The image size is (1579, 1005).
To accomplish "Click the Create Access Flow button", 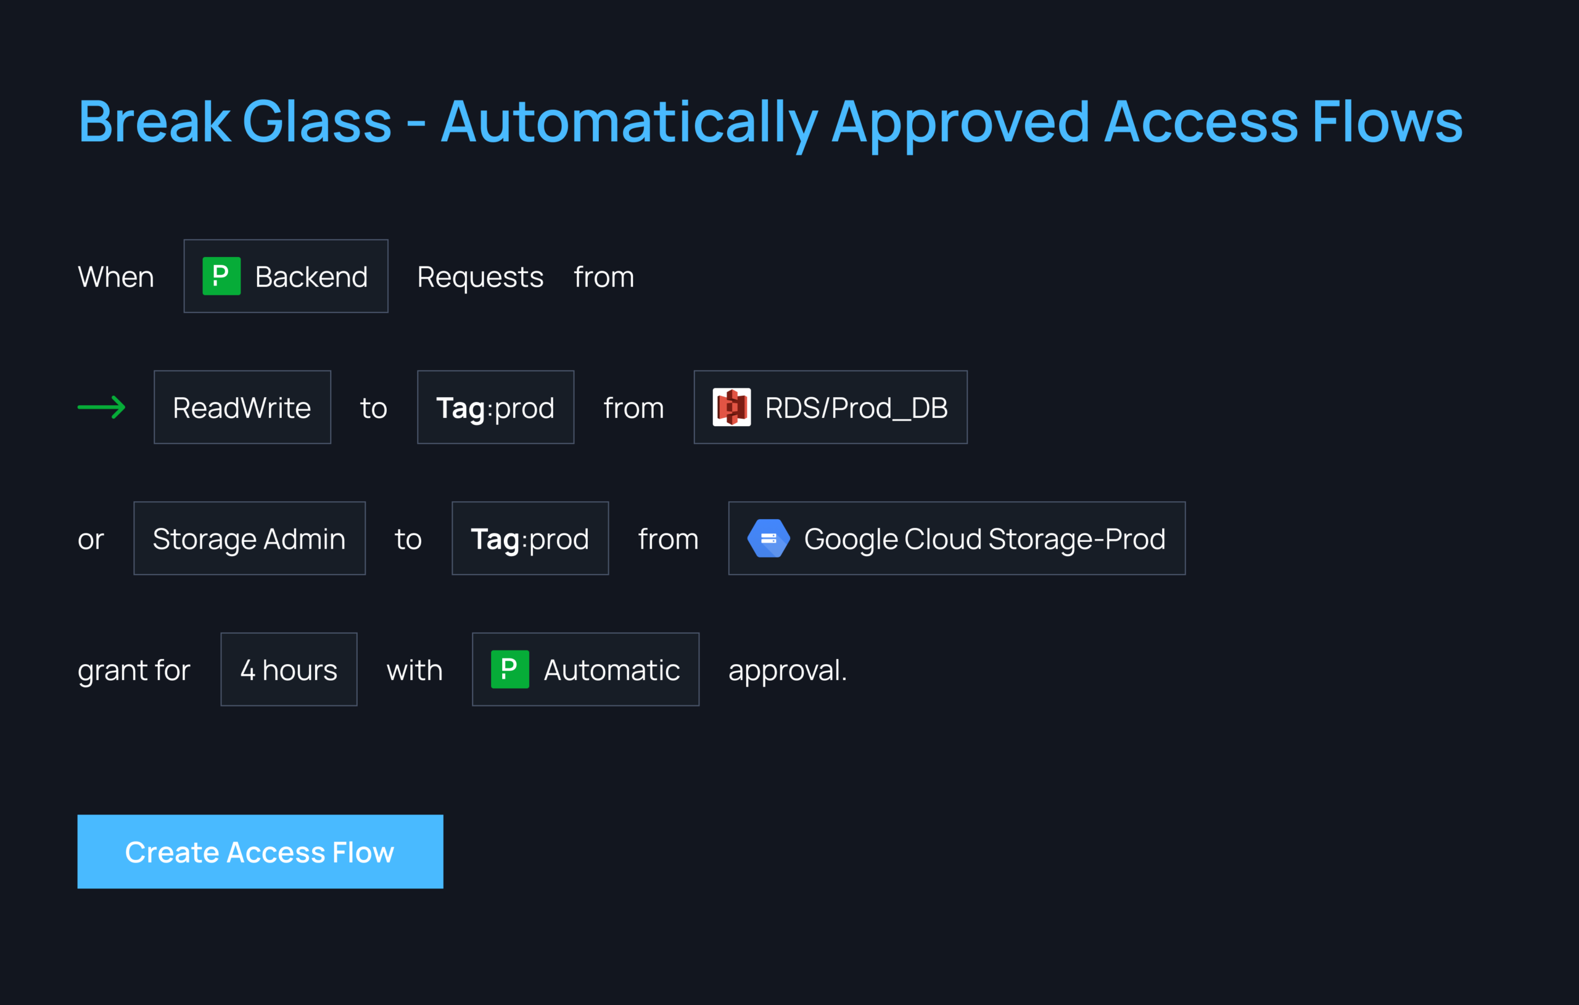I will pyautogui.click(x=259, y=851).
